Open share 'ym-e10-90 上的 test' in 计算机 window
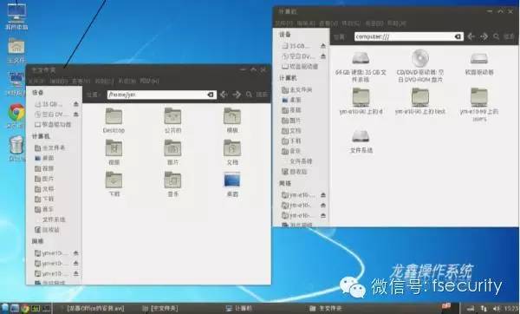 coord(420,101)
